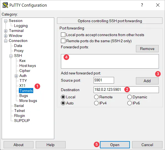Go to the X11 settings page
The height and width of the screenshot is (150, 165).
point(22,86)
